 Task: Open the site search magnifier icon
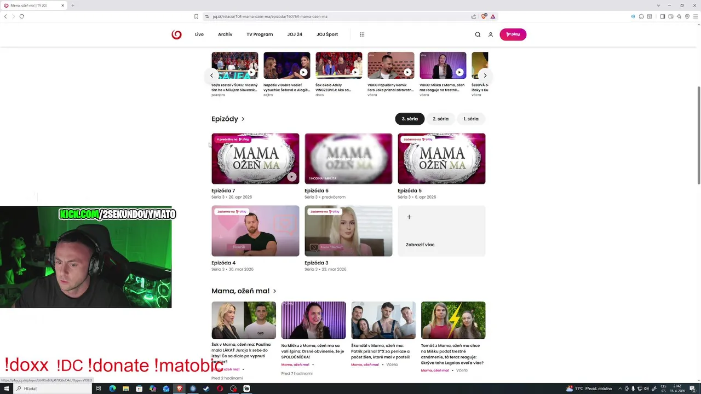pos(478,34)
